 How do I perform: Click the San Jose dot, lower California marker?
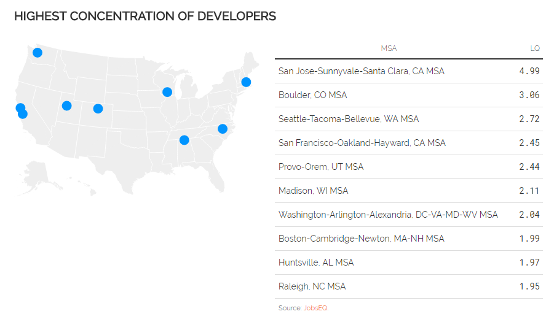(23, 114)
